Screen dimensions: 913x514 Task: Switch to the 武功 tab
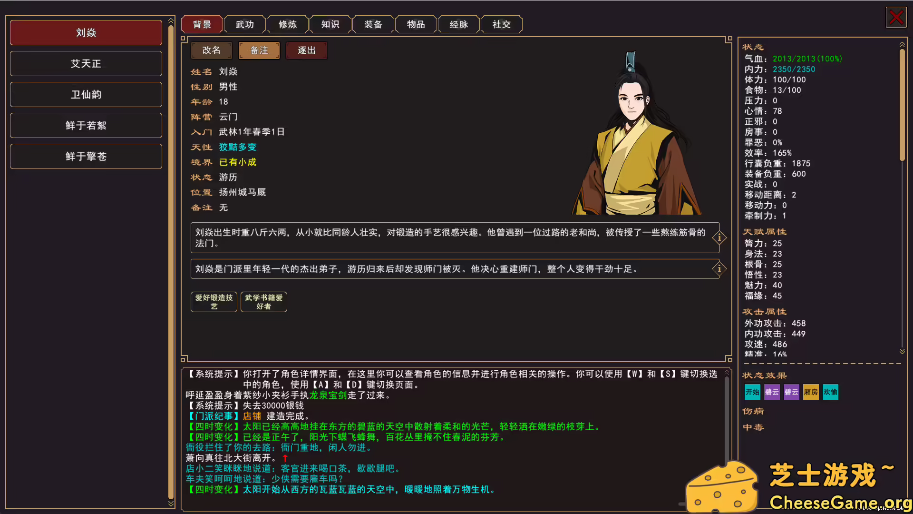pos(245,24)
